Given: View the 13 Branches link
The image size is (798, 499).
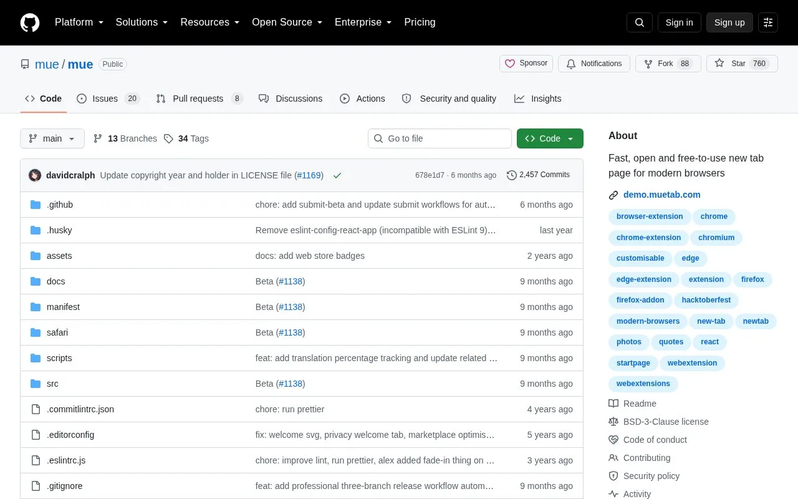Looking at the screenshot, I should (125, 138).
